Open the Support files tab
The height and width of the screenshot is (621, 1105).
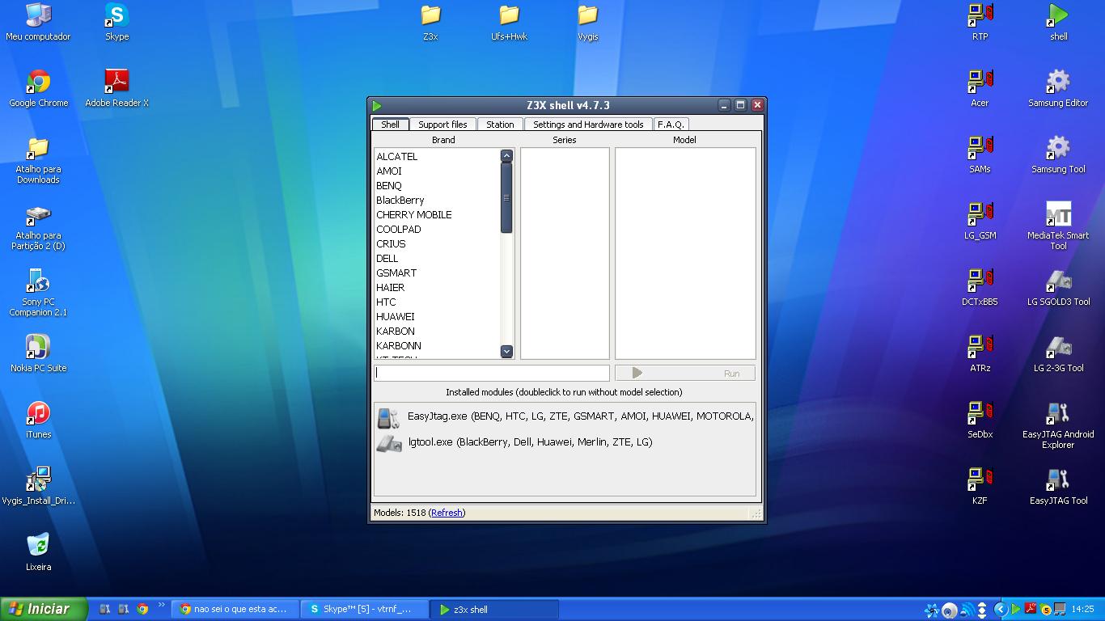442,125
